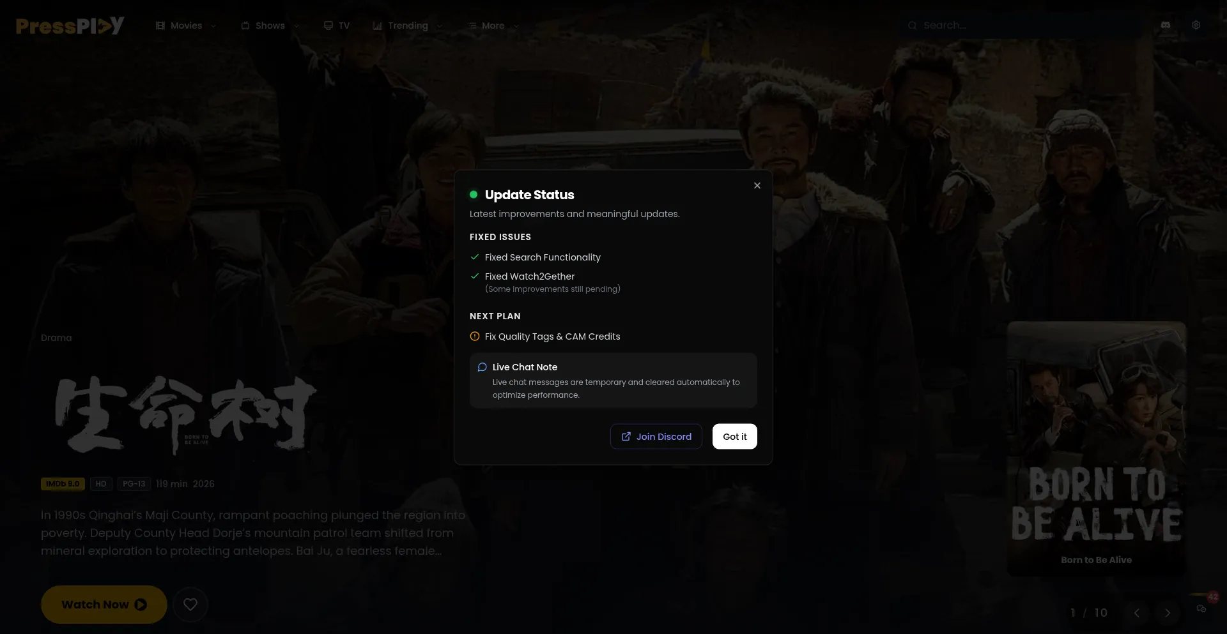The height and width of the screenshot is (634, 1227).
Task: Open the Born to Be Alive poster thumbnail
Action: click(x=1097, y=449)
